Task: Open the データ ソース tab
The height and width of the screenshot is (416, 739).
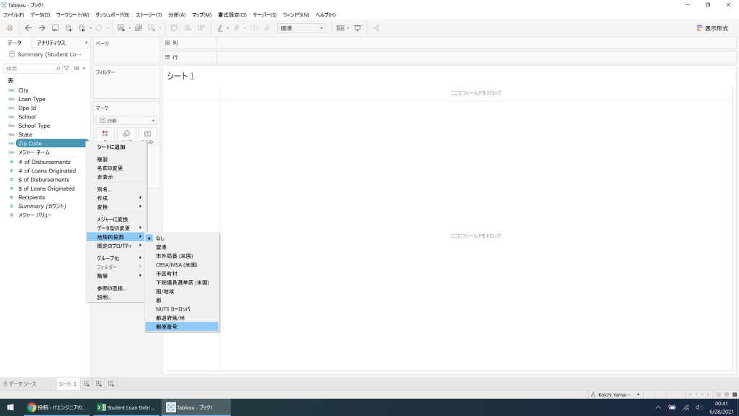Action: [19, 384]
